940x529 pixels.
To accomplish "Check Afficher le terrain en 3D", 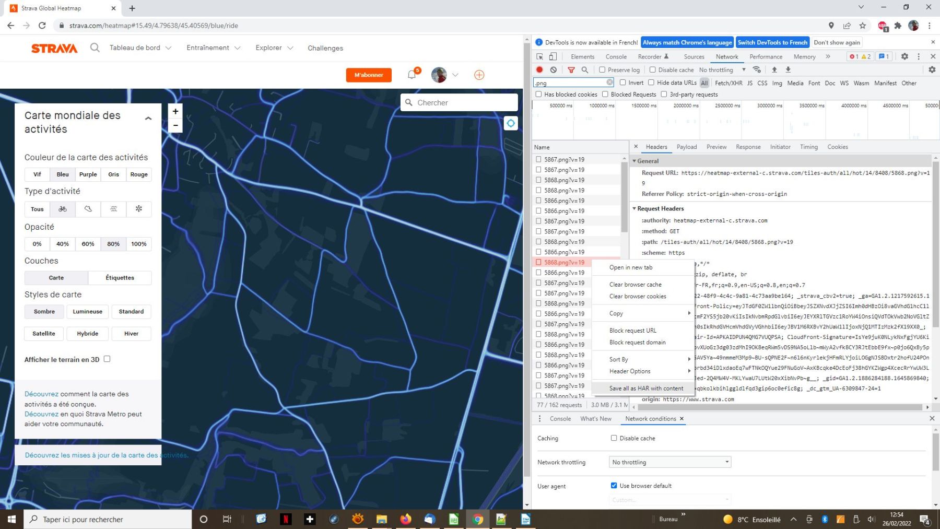I will (x=107, y=359).
